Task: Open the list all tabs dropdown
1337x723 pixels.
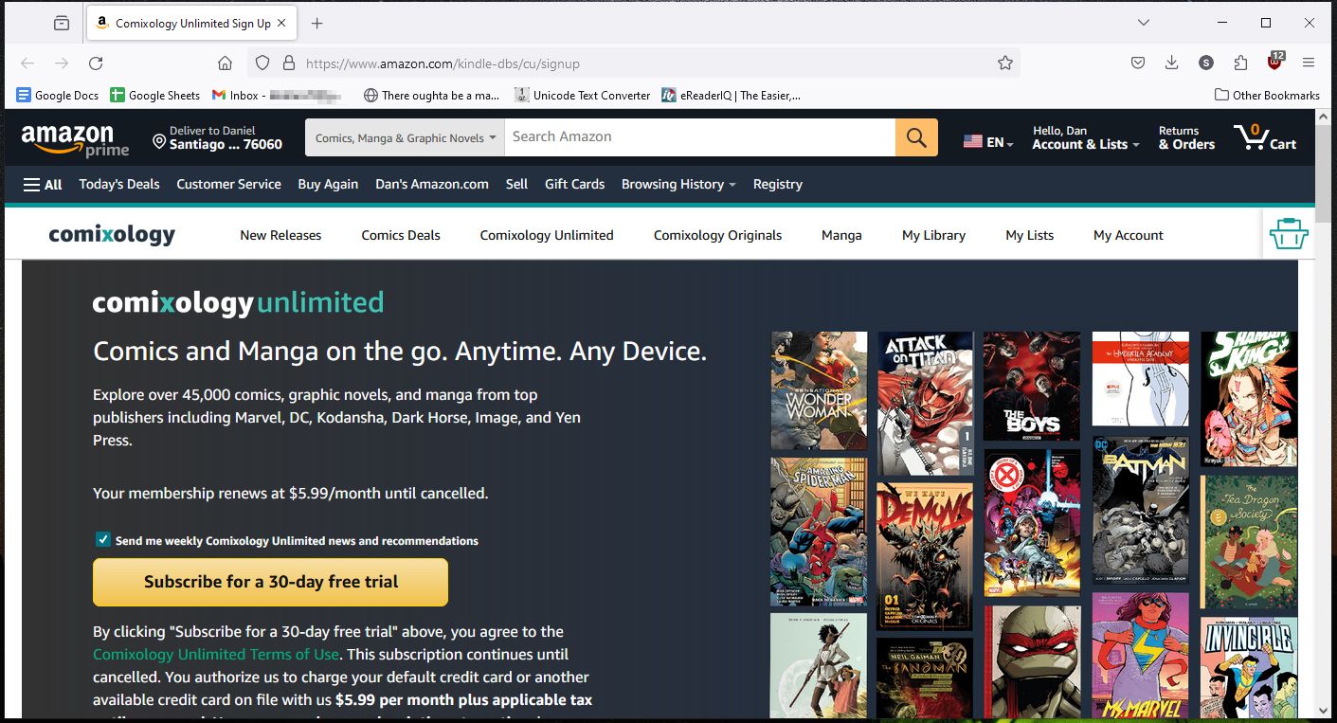Action: point(1144,23)
